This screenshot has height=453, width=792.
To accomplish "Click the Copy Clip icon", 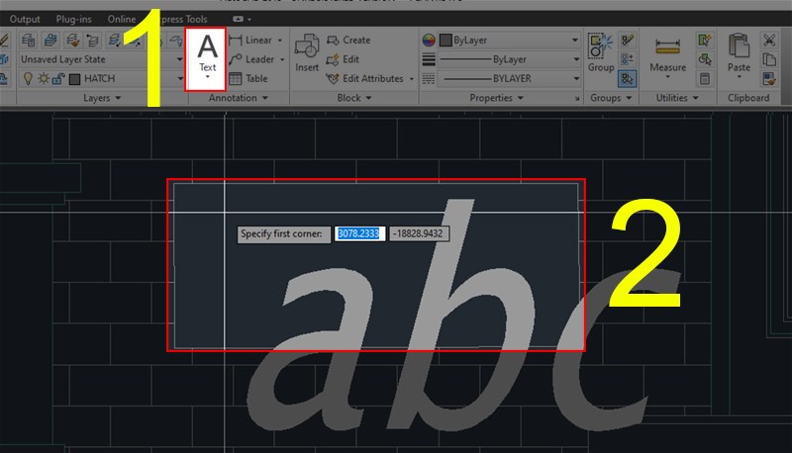I will [769, 59].
